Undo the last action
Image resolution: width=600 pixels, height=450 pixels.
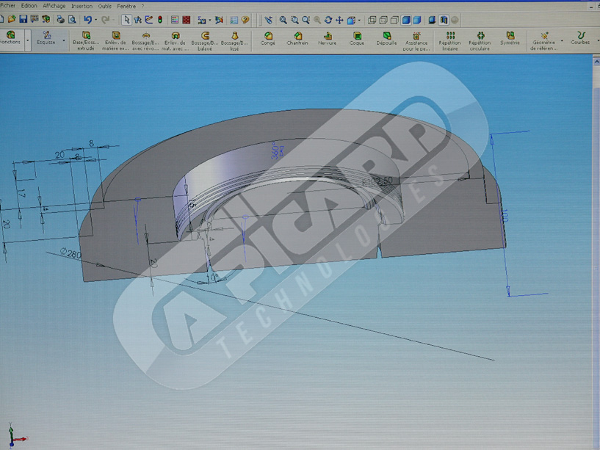(87, 20)
